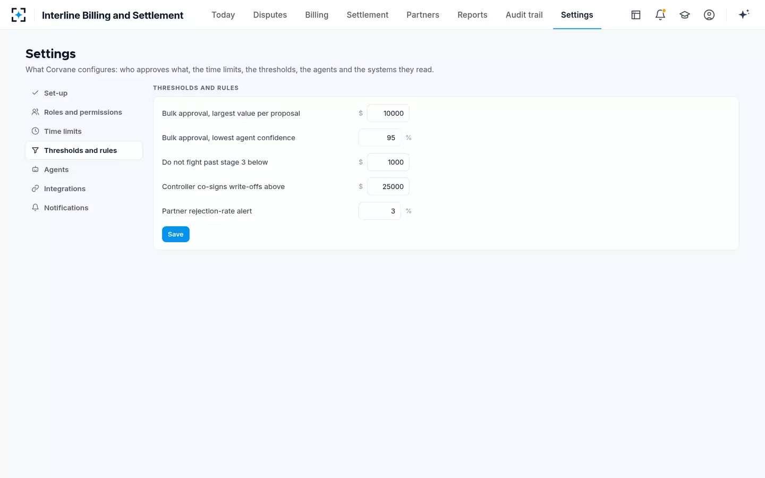Click the Roles and permissions people icon

point(35,112)
